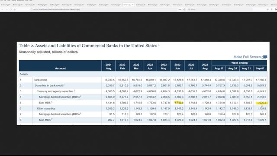Select the Sep 07 week column header
The width and height of the screenshot is (277, 156).
(260, 68)
